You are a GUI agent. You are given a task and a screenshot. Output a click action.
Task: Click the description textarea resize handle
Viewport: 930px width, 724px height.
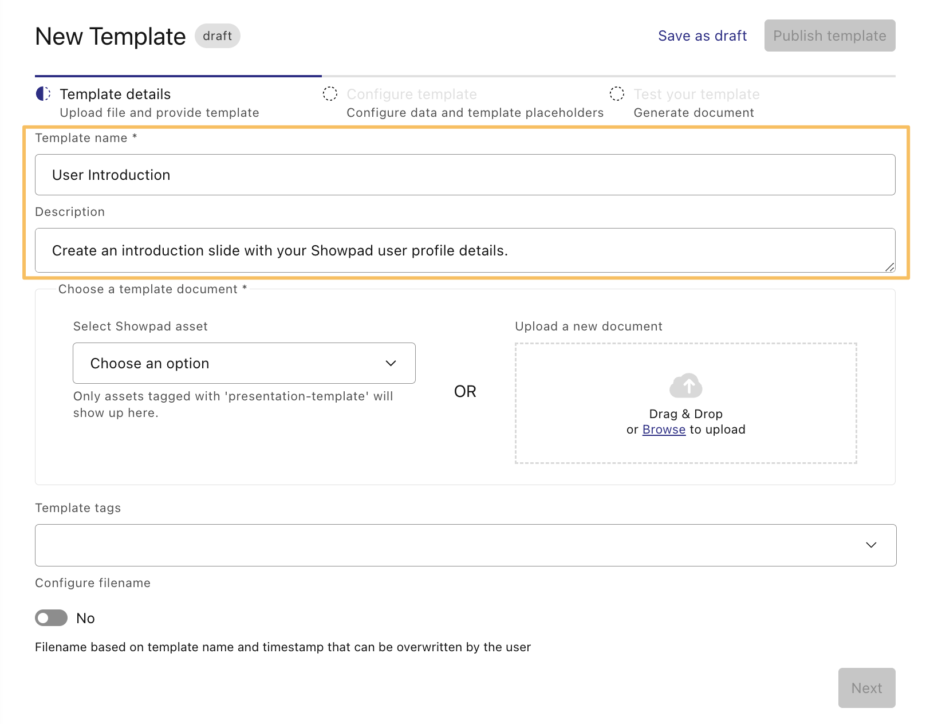coord(889,267)
